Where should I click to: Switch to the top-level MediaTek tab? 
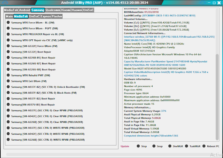(11, 10)
